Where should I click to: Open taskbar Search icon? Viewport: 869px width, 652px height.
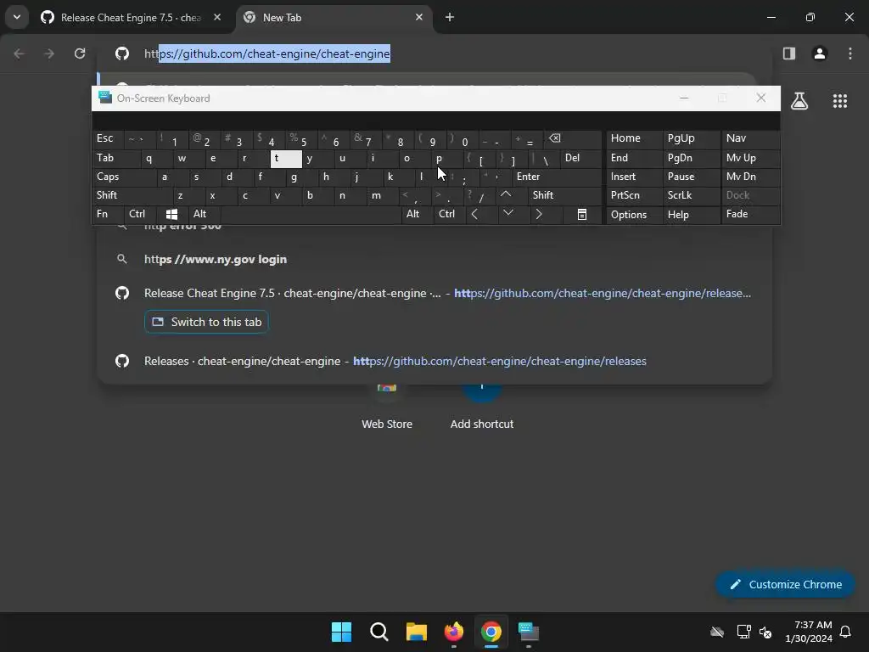pos(379,632)
